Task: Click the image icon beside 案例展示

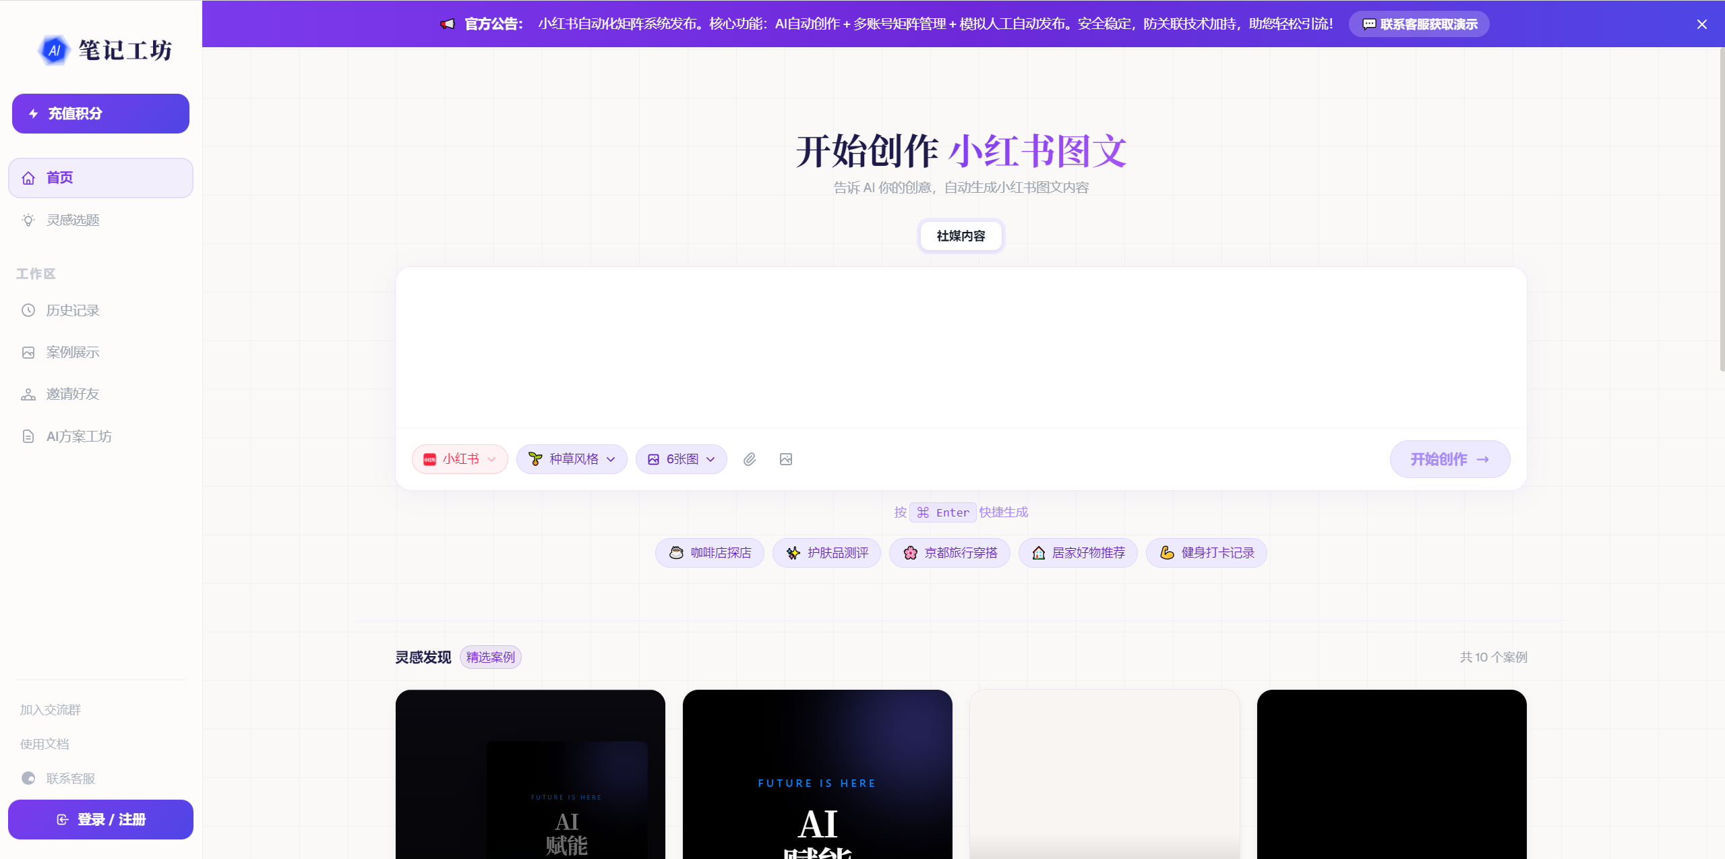Action: pos(28,353)
